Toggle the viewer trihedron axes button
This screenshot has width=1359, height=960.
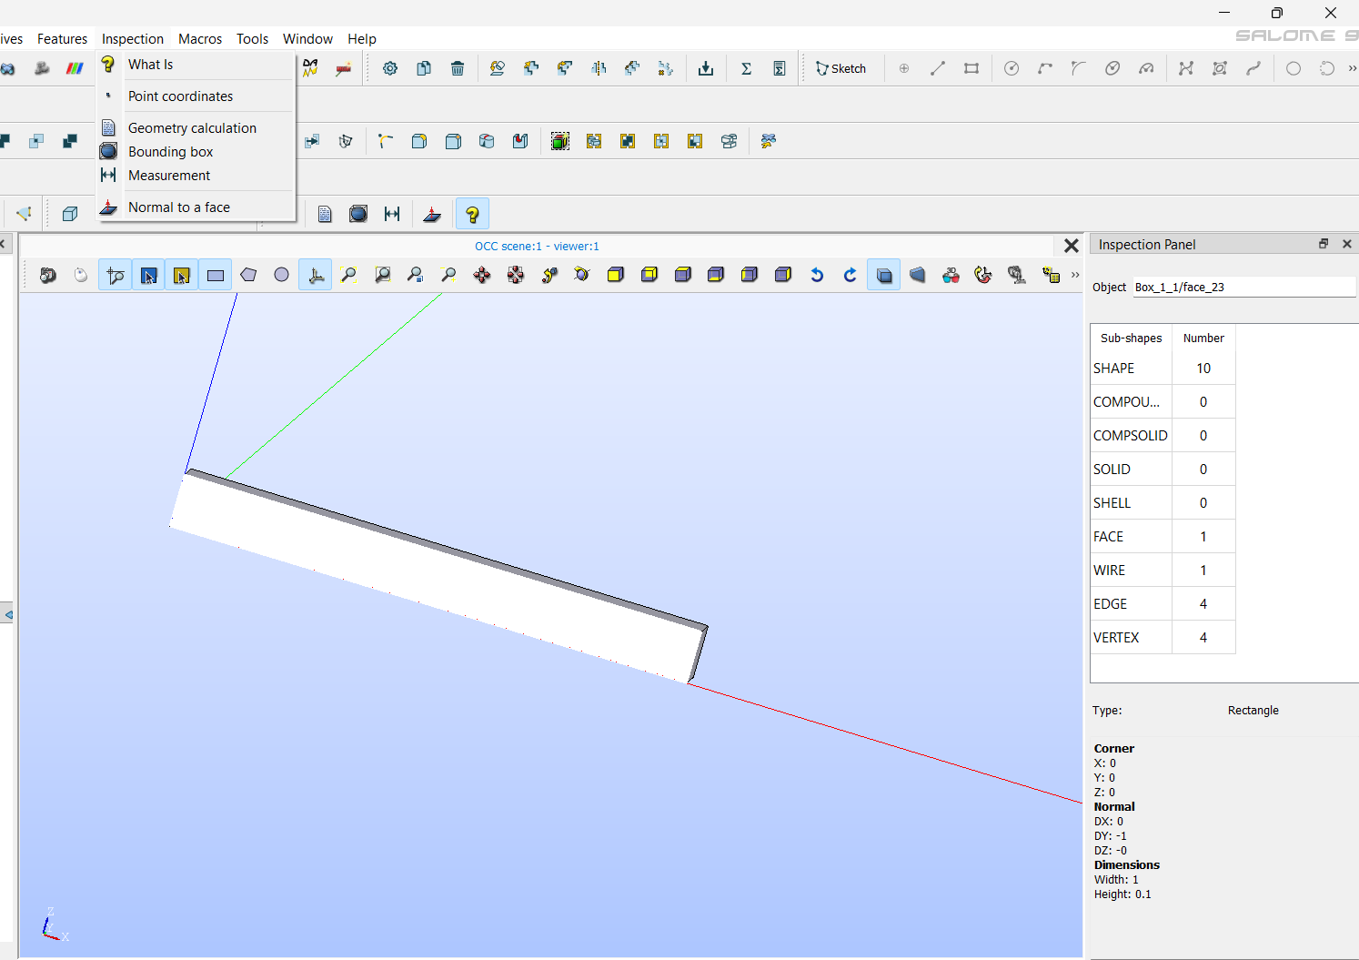coord(316,275)
